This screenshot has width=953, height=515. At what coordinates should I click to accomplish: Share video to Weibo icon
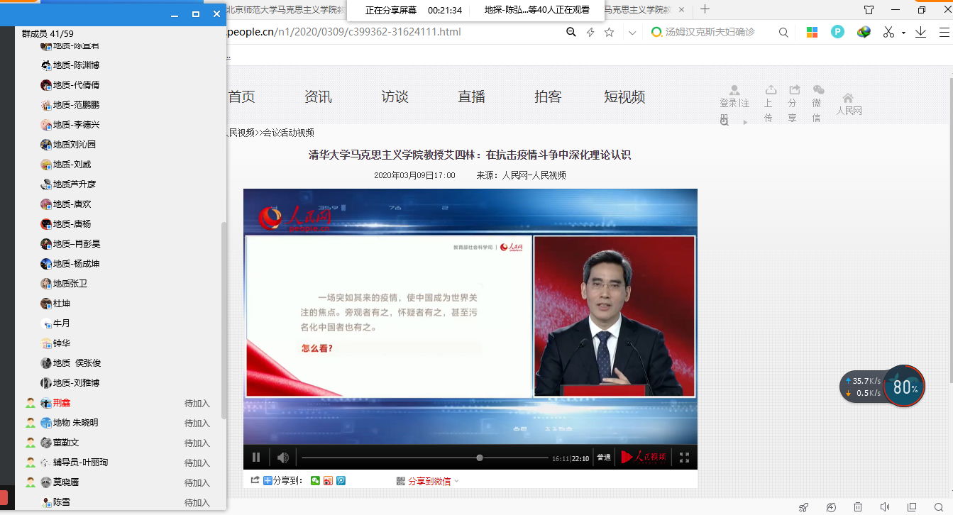[328, 481]
